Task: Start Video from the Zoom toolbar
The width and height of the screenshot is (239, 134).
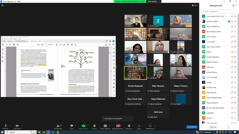Action: coord(17,127)
